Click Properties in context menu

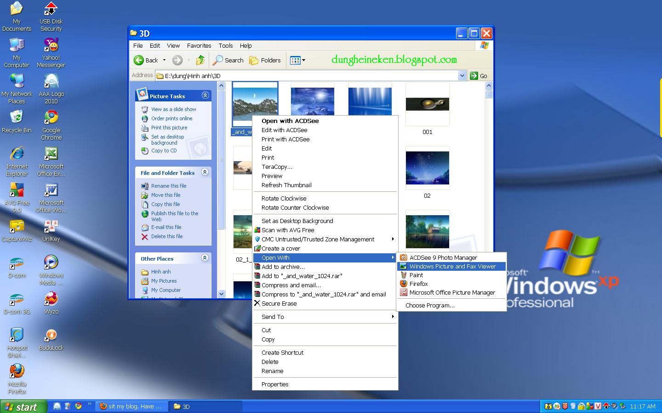point(325,384)
